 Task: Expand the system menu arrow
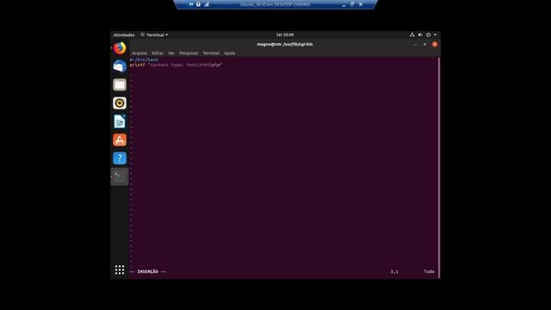435,34
